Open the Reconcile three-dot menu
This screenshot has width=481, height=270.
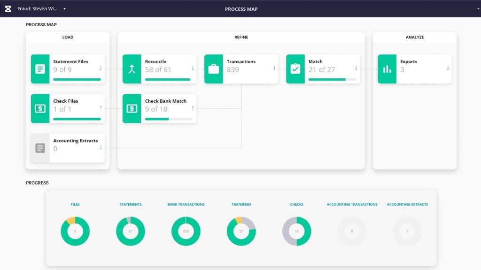pyautogui.click(x=193, y=68)
